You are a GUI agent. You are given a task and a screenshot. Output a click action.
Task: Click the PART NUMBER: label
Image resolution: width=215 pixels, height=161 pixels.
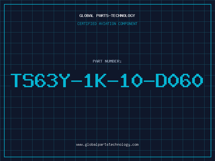tap(107, 61)
